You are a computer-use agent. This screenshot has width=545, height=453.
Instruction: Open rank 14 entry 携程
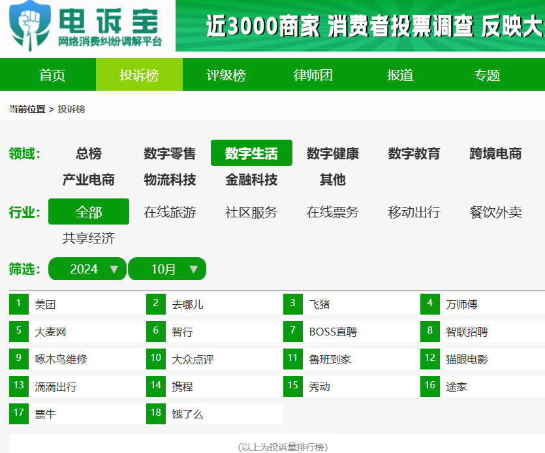(182, 386)
